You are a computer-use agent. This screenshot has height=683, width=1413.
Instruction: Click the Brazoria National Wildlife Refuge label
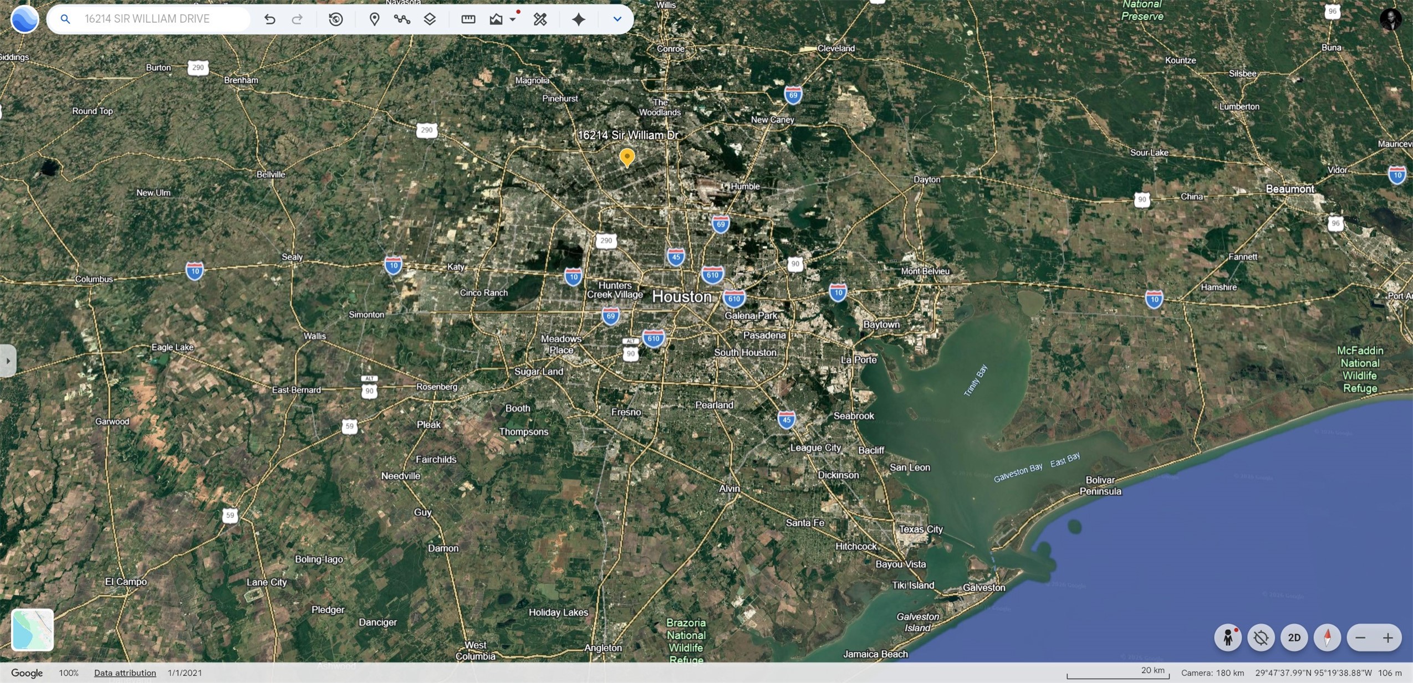point(686,641)
